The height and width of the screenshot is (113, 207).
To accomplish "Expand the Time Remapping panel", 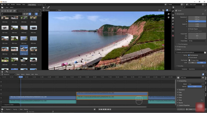I will coord(182,44).
